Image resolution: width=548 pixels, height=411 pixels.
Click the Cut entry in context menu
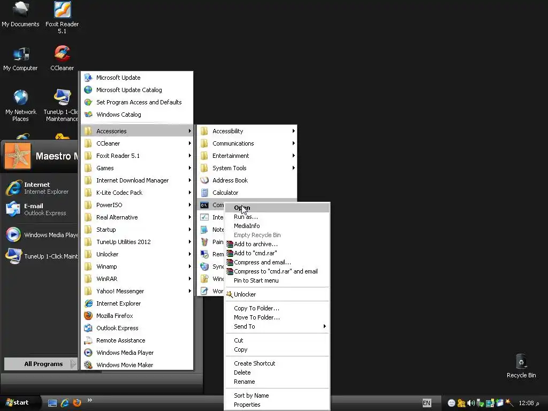(277, 340)
